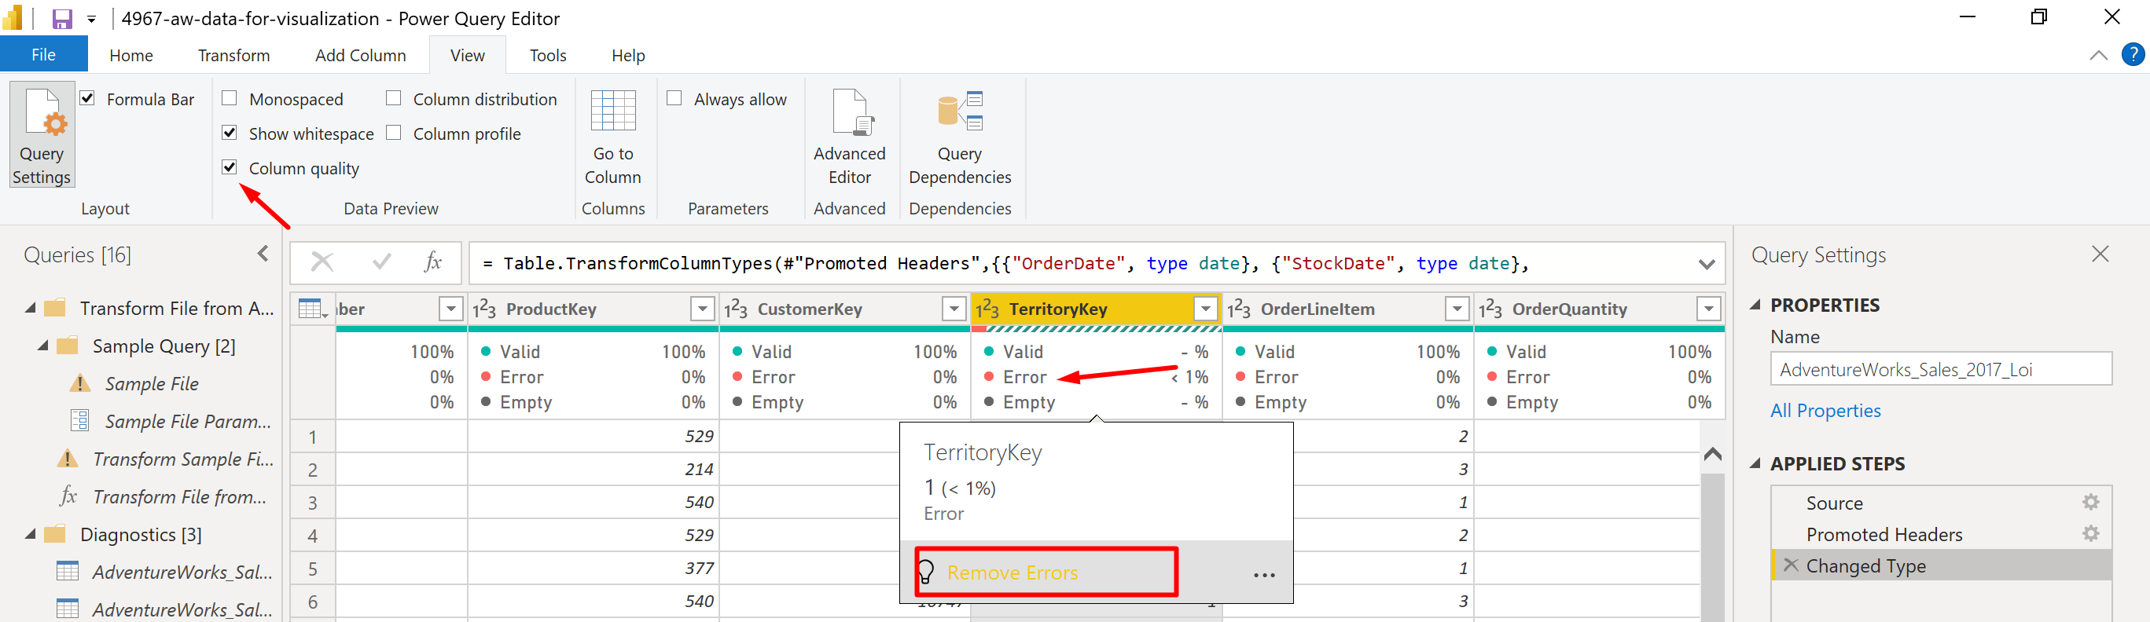Viewport: 2150px width, 622px height.
Task: Open Promoted Headers step settings gear
Action: tap(2091, 533)
